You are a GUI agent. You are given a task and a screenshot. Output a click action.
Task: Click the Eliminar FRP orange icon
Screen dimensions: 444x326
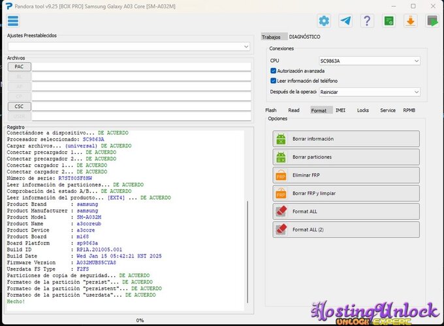281,175
